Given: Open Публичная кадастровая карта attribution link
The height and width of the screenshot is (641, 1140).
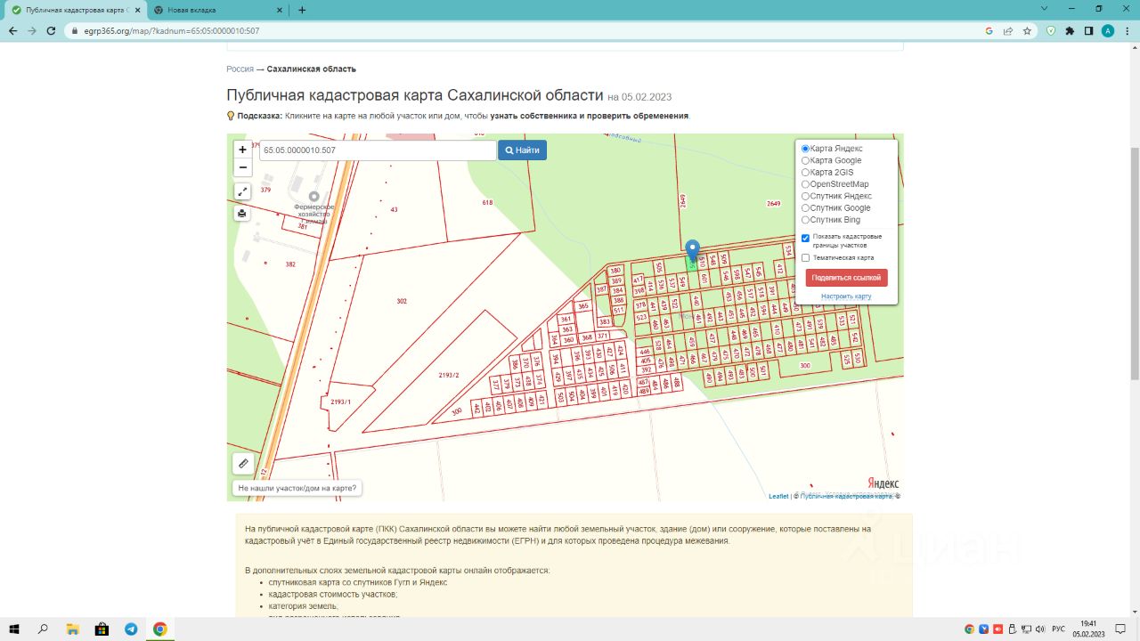Looking at the screenshot, I should pyautogui.click(x=847, y=496).
